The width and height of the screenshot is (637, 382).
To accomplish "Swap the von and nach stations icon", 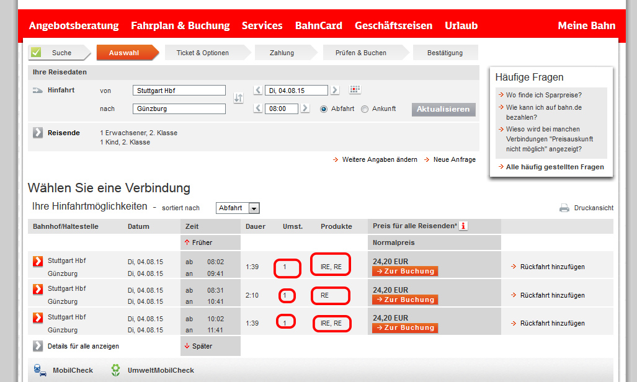I will coord(238,98).
